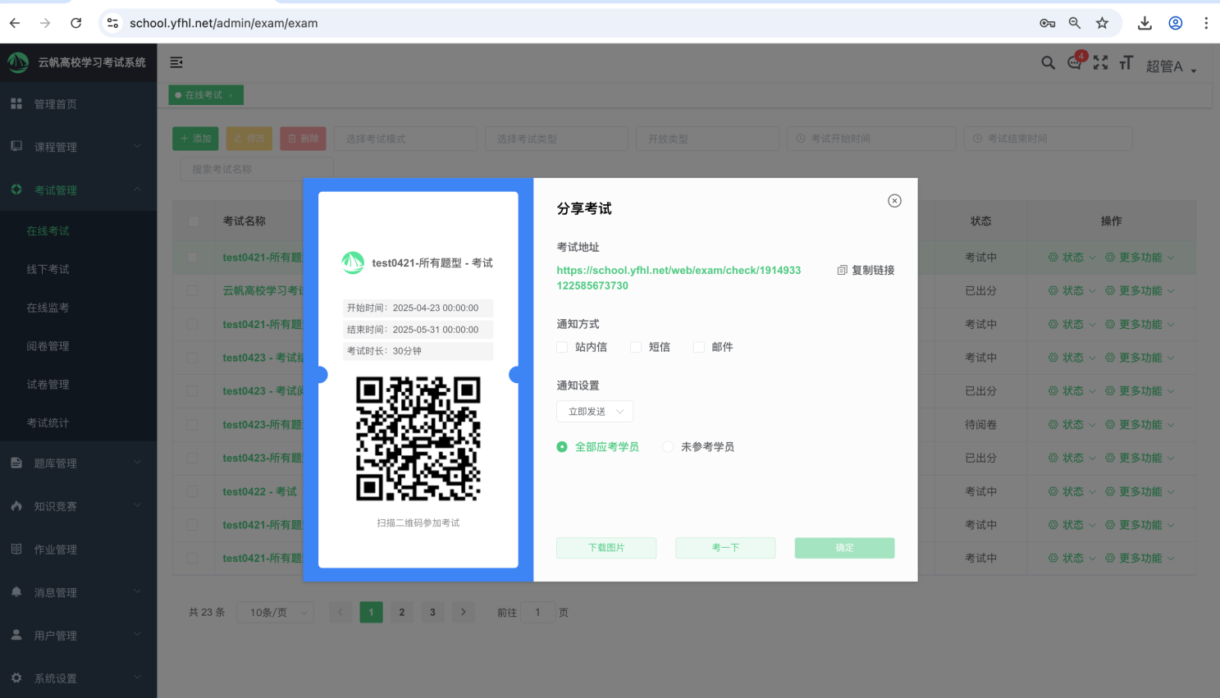Click the 添加 button
1220x698 pixels.
[195, 139]
